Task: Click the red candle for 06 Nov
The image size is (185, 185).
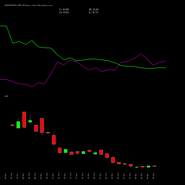Action: pyautogui.click(x=36, y=128)
